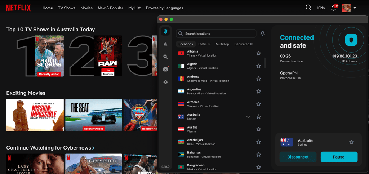Image resolution: width=369 pixels, height=174 pixels.
Task: Click the 149.88.101.23 IP address
Action: coord(344,56)
